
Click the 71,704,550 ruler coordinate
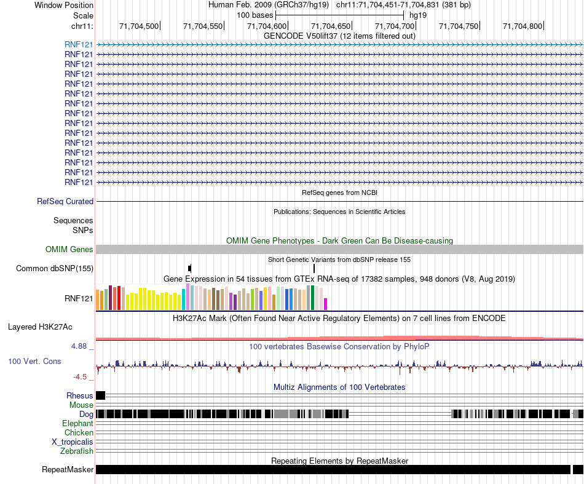pyautogui.click(x=203, y=26)
